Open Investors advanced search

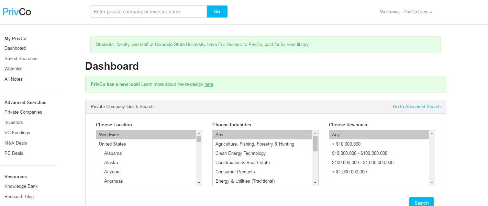click(14, 123)
